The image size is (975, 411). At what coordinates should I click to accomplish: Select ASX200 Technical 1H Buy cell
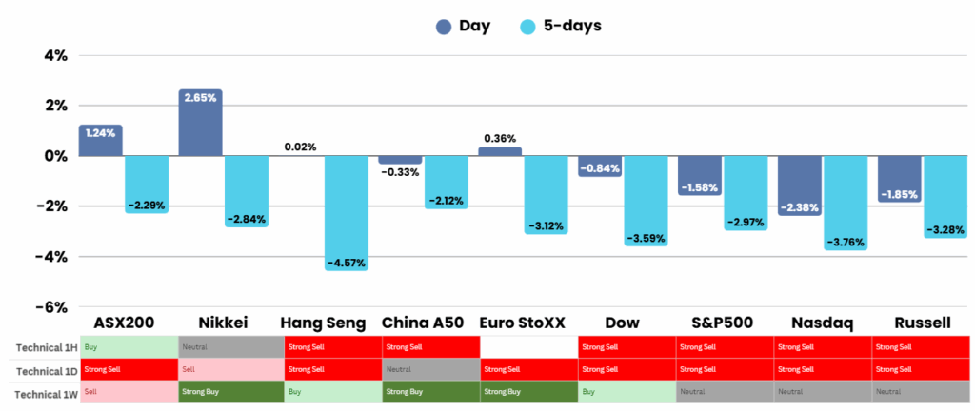(x=129, y=347)
